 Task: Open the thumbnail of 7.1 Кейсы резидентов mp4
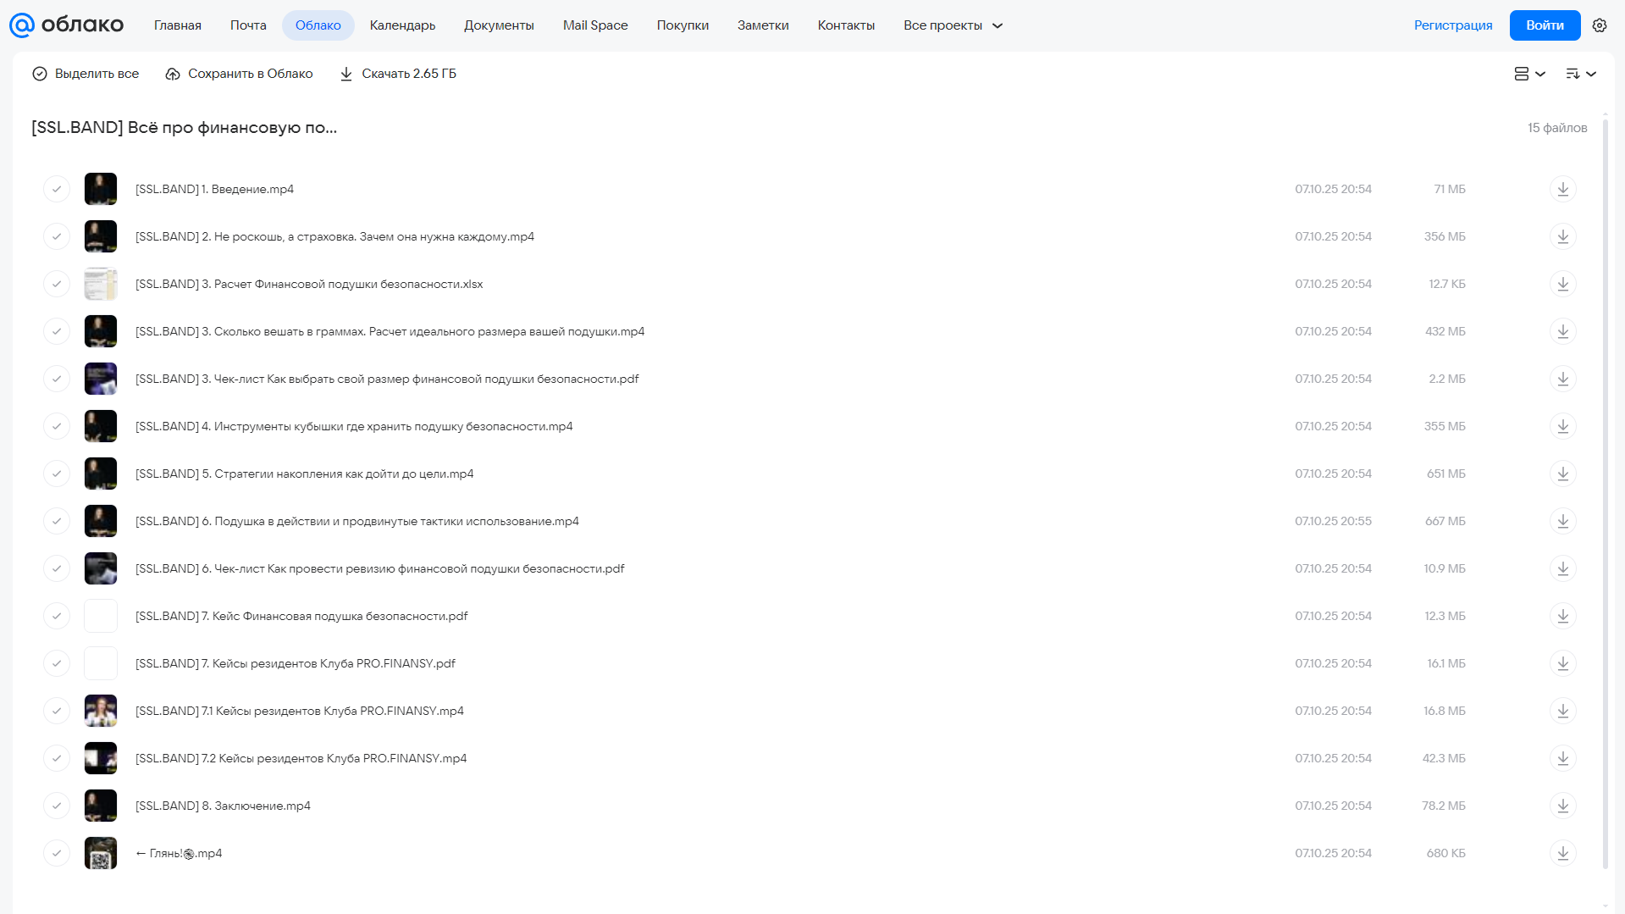(101, 711)
